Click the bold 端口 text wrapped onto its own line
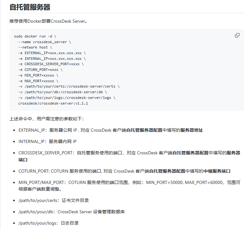This screenshot has width=251, height=229. (x=23, y=160)
